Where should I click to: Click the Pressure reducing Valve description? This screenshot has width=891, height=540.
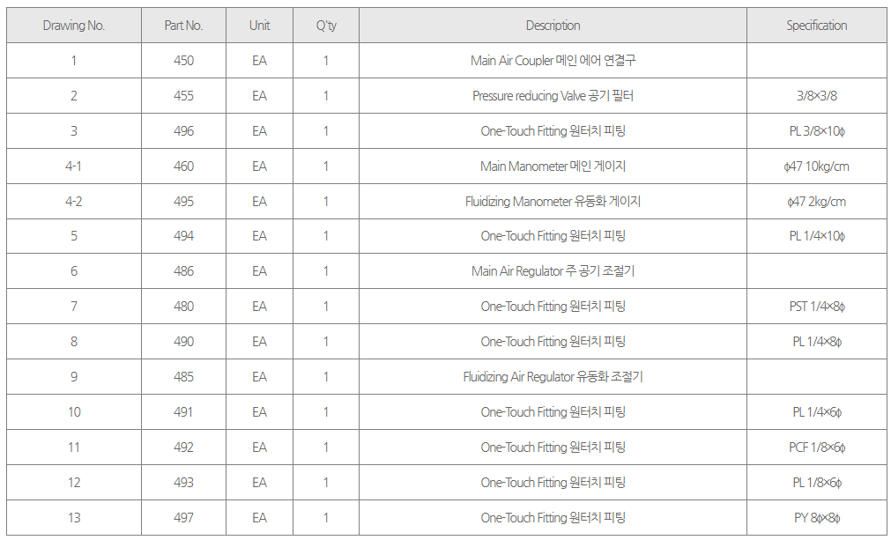point(553,96)
